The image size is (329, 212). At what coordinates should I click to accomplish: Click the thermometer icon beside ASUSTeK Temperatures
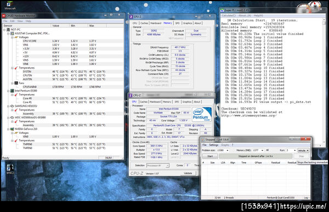16,68
